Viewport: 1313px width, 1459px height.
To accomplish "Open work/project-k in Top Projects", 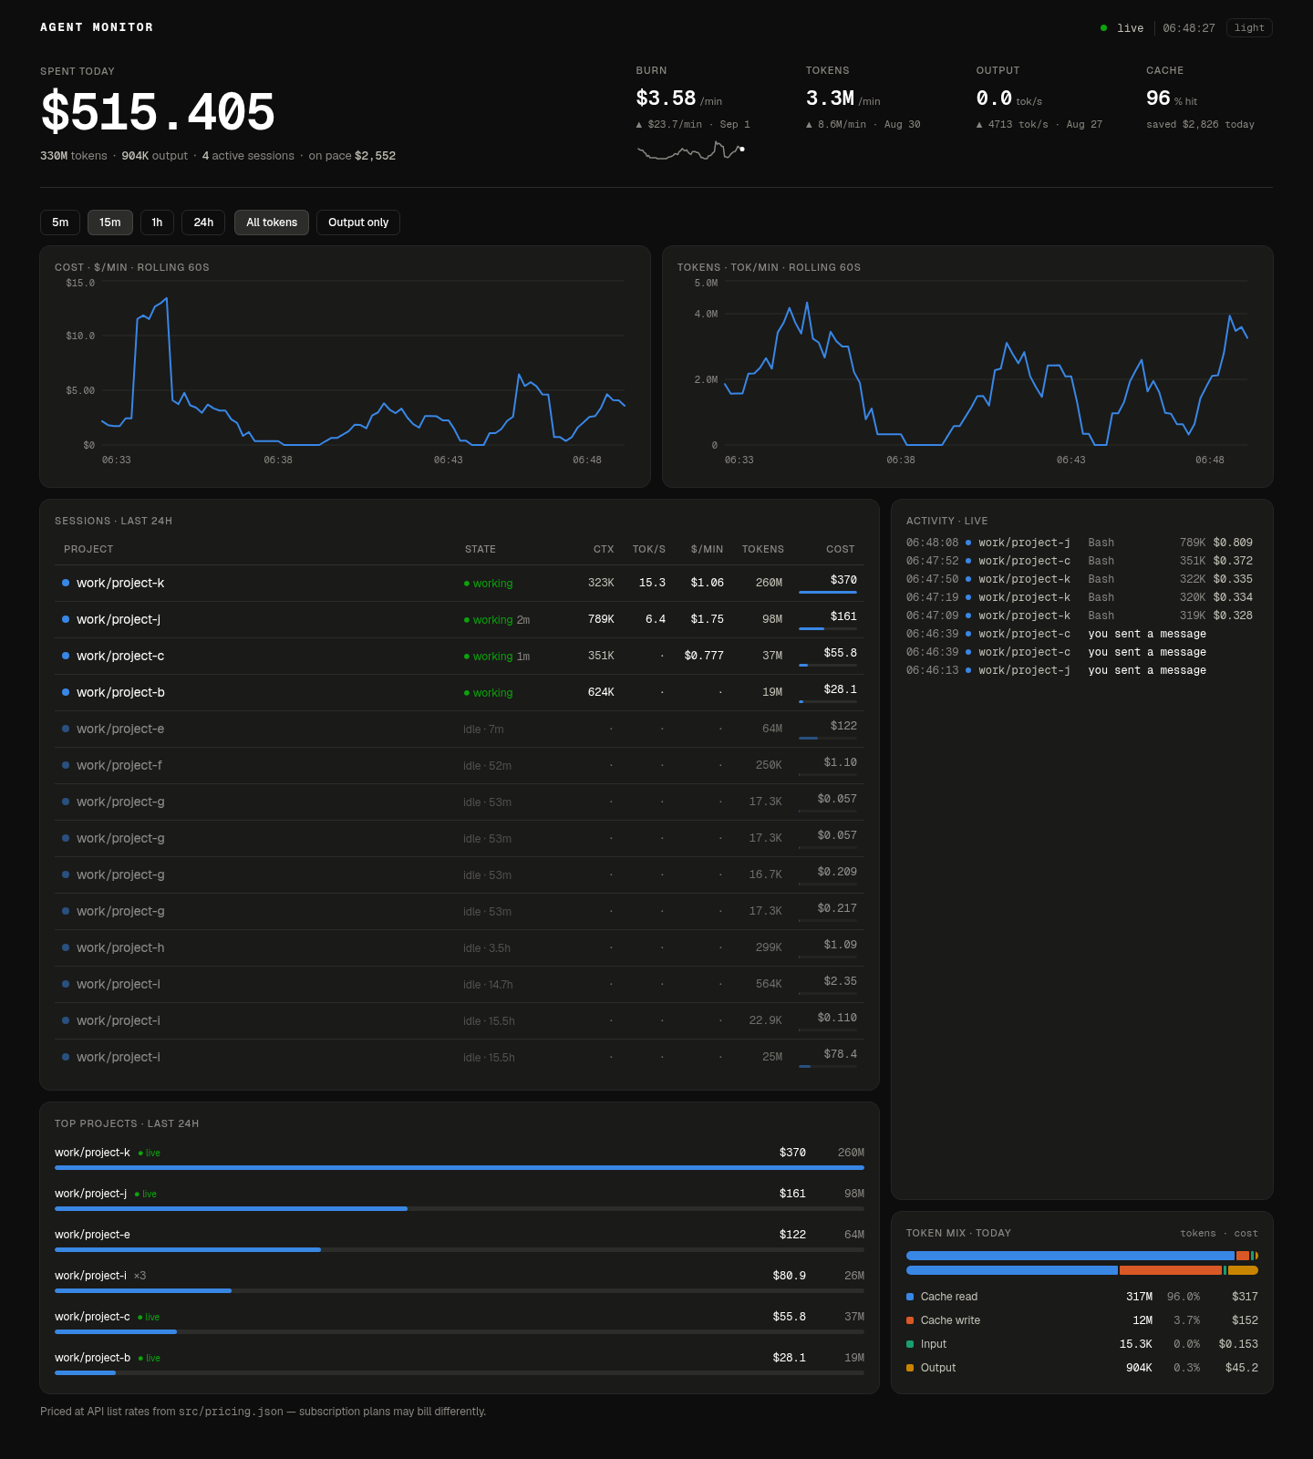I will (x=460, y=1158).
